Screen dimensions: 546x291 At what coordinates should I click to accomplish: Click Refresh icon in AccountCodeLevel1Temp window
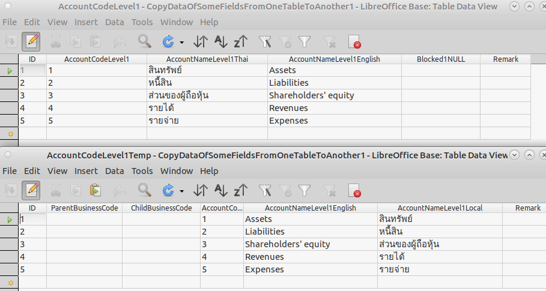point(168,191)
